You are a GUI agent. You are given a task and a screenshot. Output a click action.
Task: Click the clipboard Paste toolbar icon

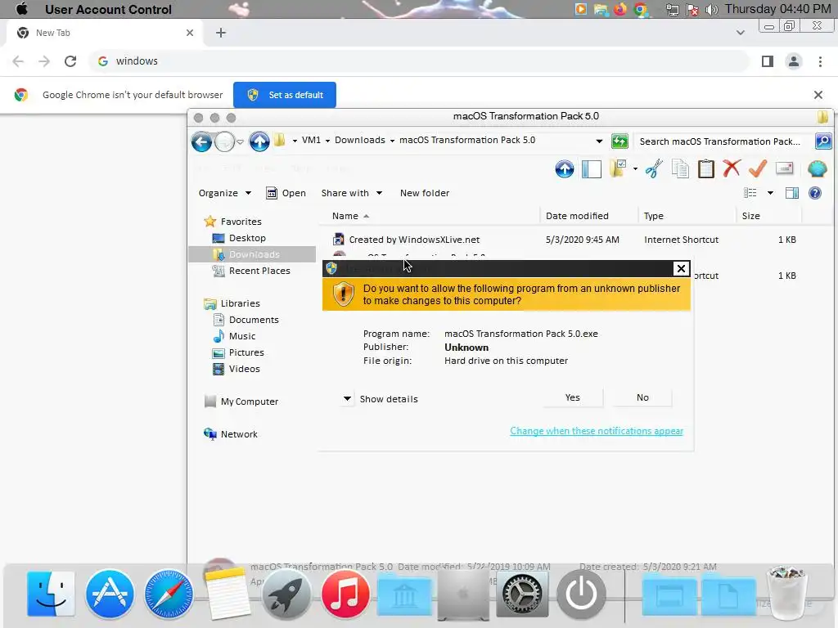click(x=706, y=168)
